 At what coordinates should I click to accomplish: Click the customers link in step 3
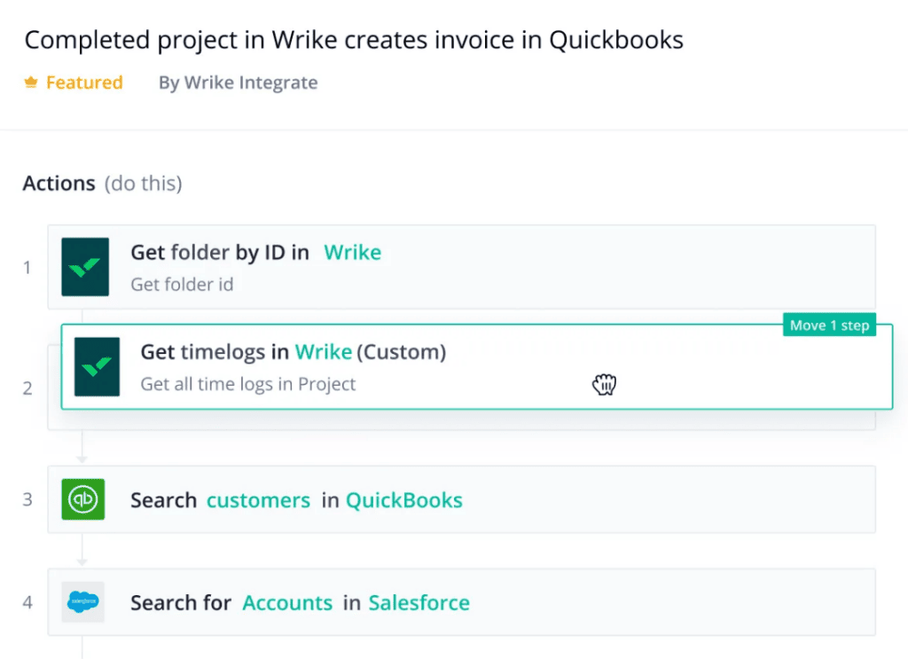click(258, 500)
